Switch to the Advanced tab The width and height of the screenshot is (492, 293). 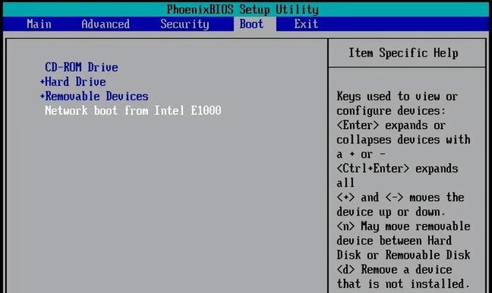pyautogui.click(x=105, y=24)
